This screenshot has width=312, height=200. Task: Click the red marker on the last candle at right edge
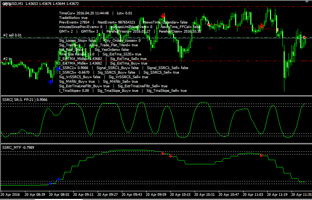click(304, 37)
